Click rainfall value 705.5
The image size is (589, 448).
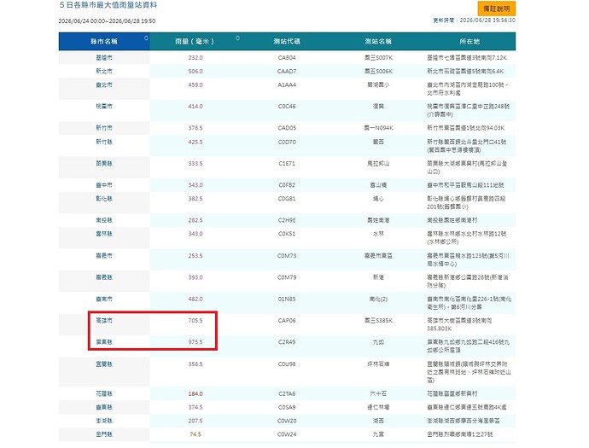click(x=195, y=320)
